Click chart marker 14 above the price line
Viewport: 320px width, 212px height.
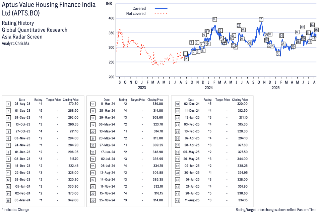tap(214, 19)
